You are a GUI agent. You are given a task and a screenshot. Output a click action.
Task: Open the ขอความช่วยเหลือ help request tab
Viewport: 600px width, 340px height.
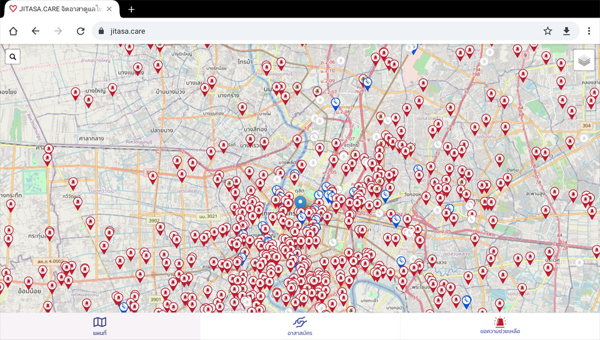click(x=500, y=326)
